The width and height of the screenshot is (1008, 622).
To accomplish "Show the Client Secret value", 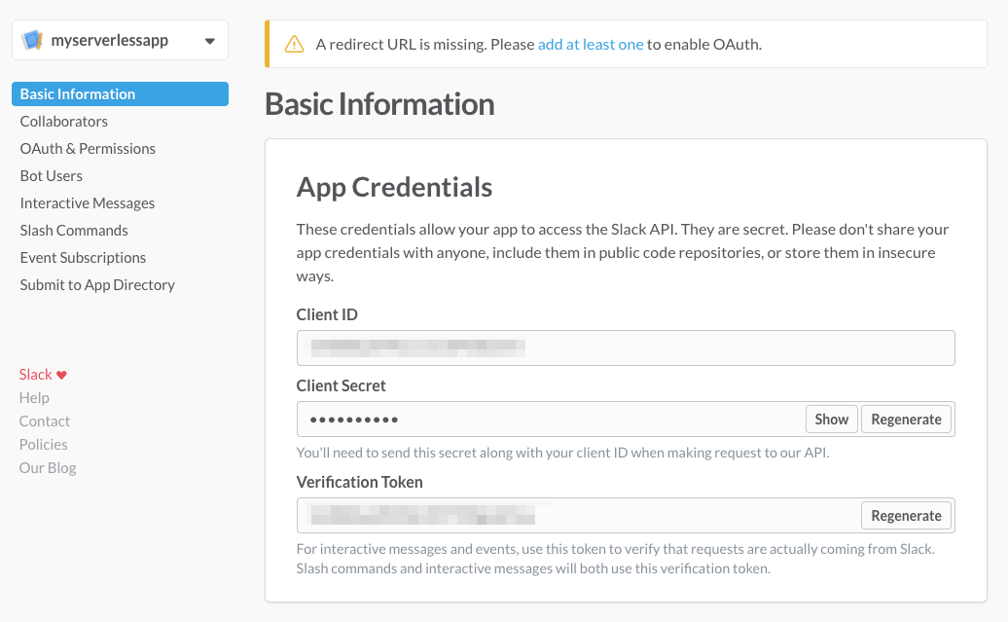I will 831,420.
